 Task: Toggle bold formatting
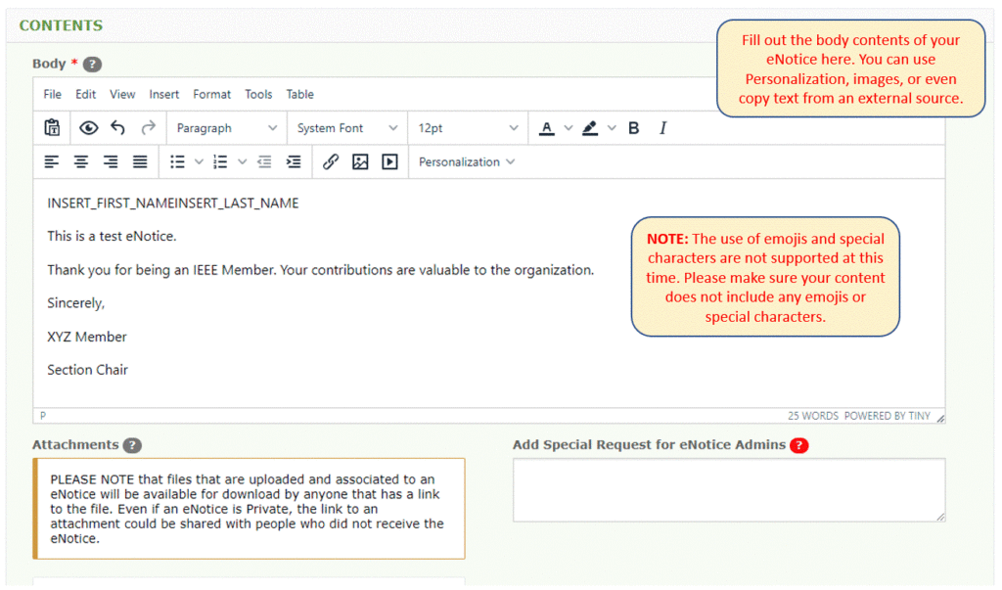pos(633,127)
